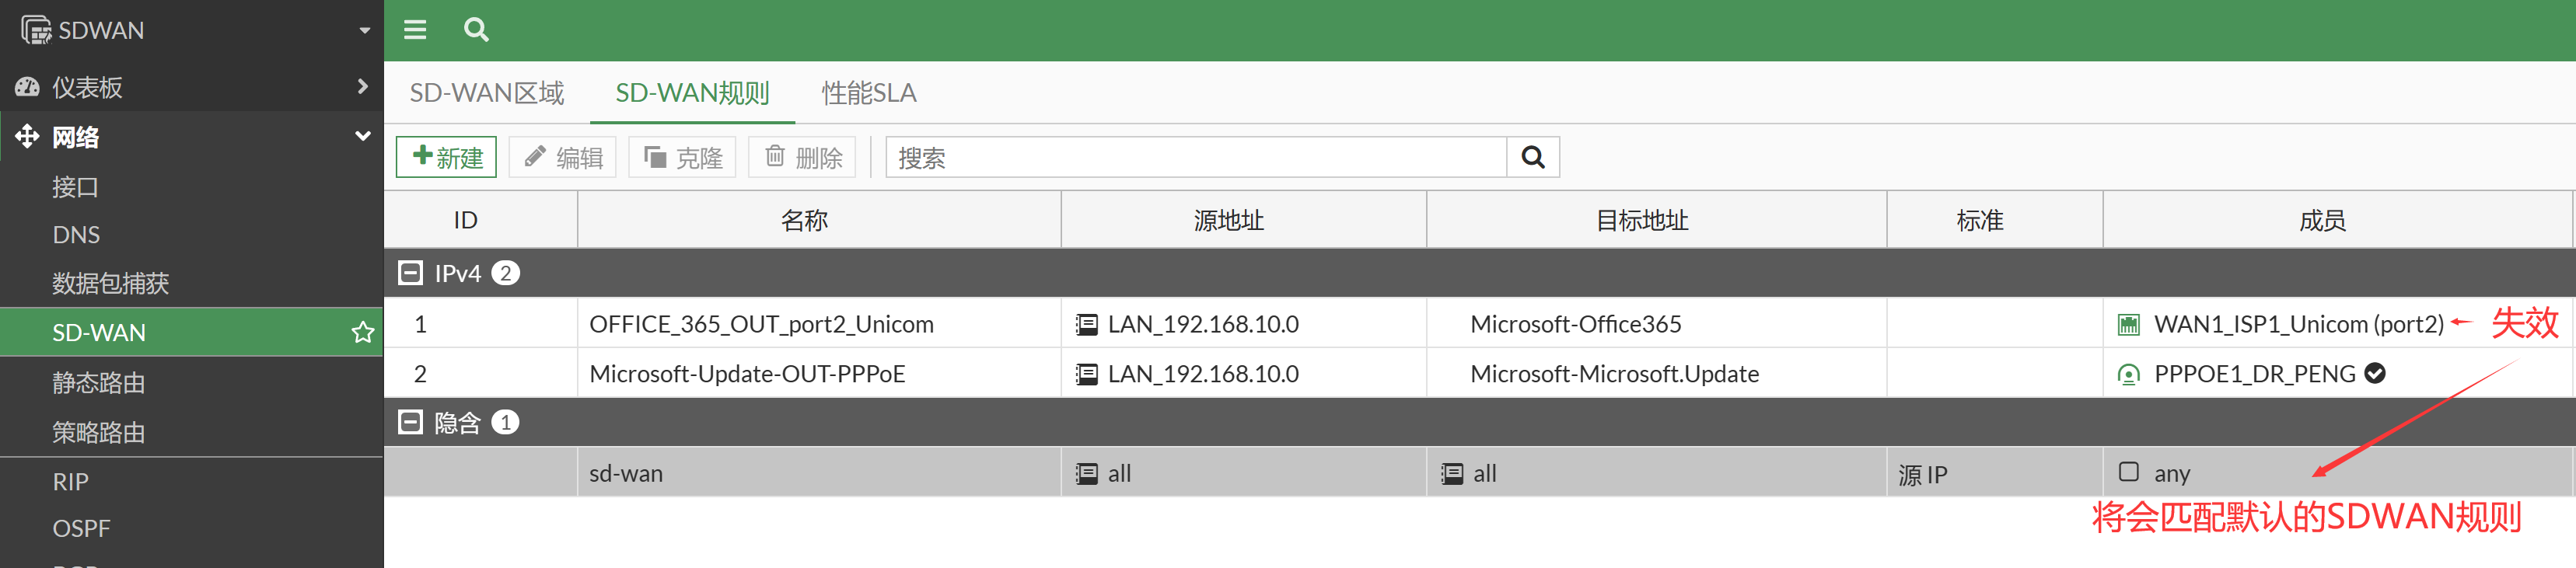Sort by the 名称 column header
This screenshot has width=2576, height=568.
[x=819, y=220]
